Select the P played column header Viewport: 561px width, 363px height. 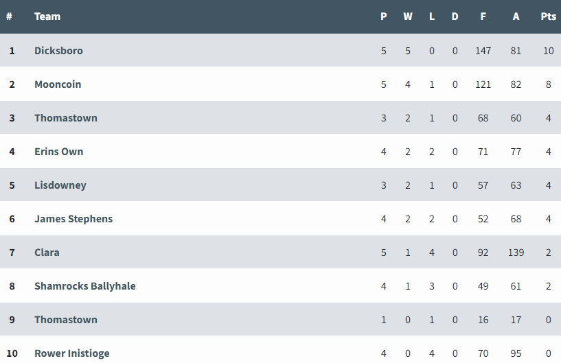click(384, 16)
